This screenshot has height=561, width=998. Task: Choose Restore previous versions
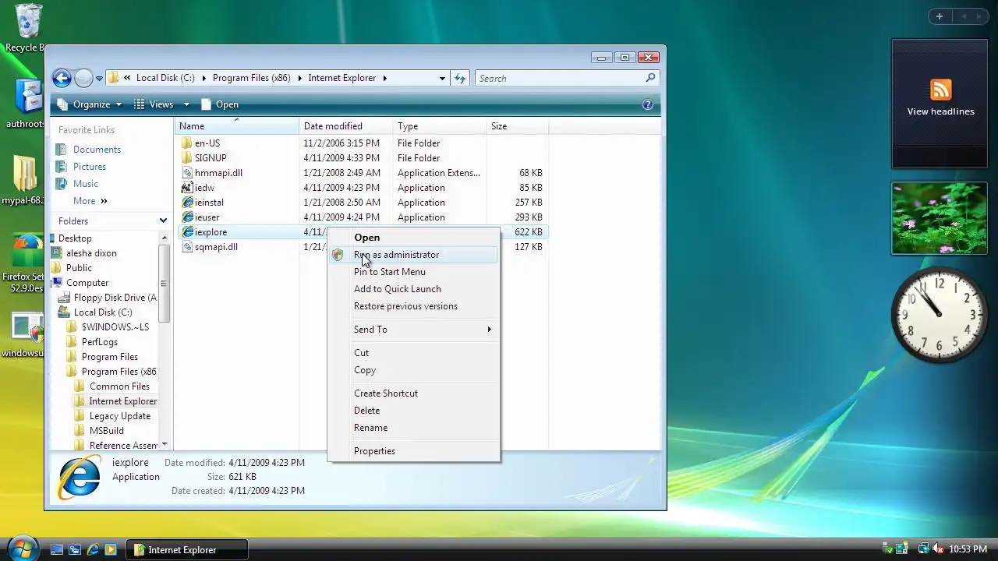pyautogui.click(x=413, y=306)
